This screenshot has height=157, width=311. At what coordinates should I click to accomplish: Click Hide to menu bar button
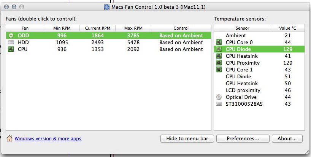click(x=187, y=139)
